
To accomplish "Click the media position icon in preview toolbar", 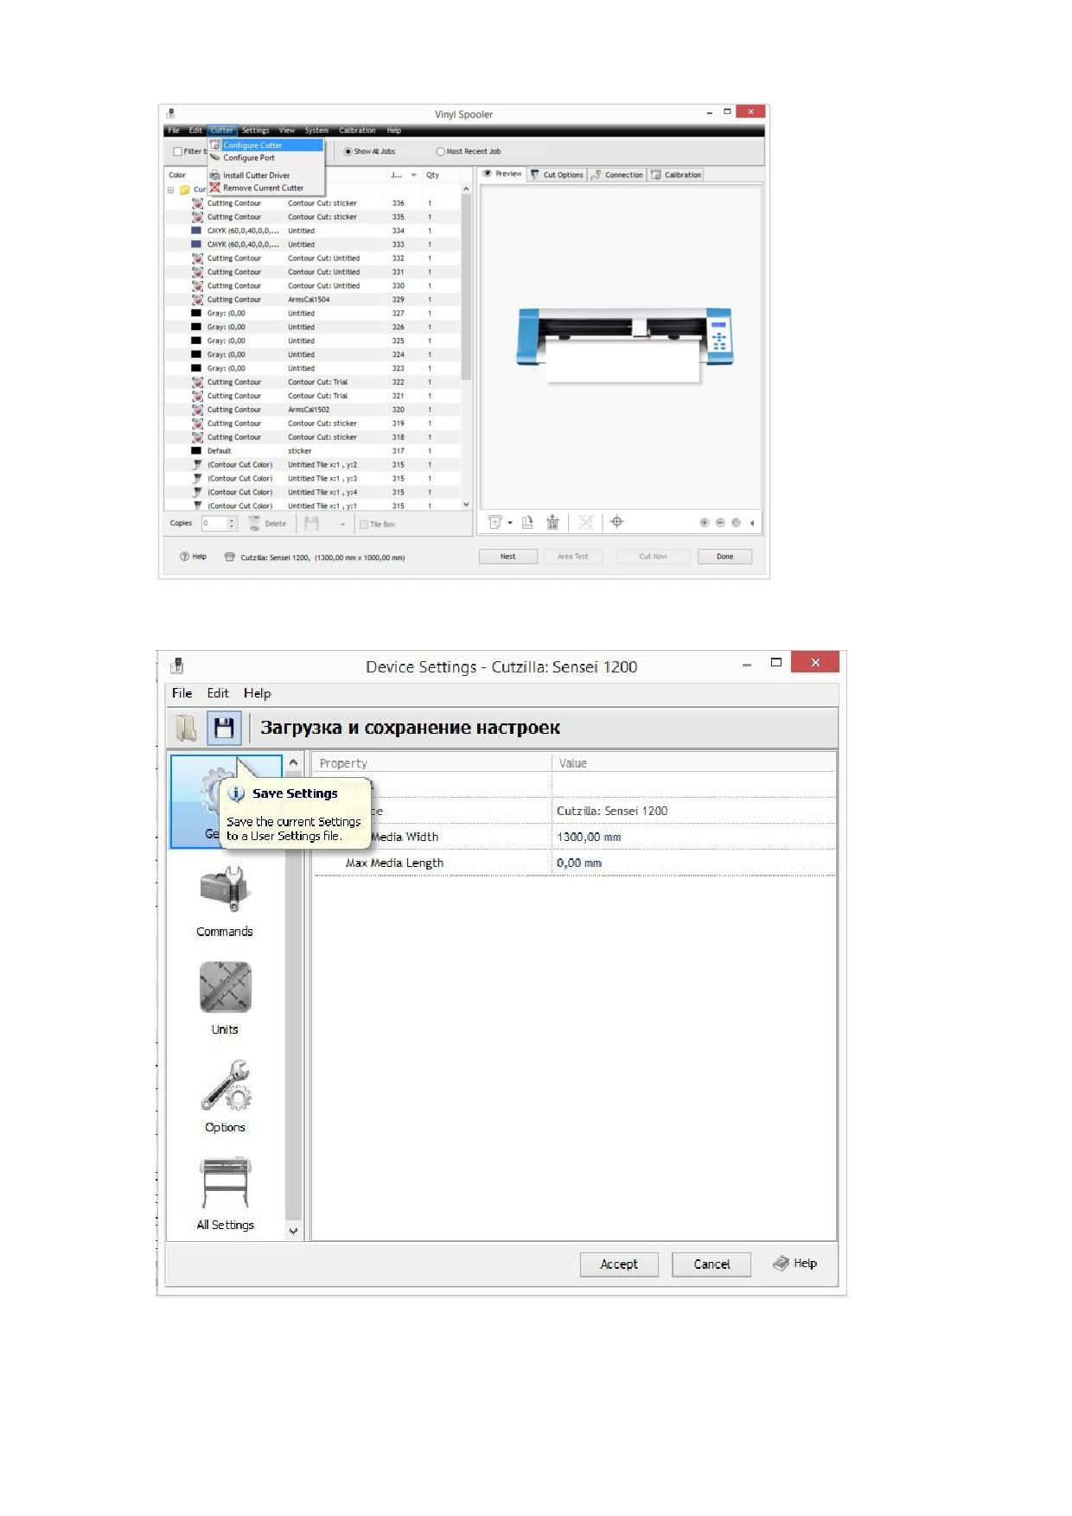I will pos(495,522).
